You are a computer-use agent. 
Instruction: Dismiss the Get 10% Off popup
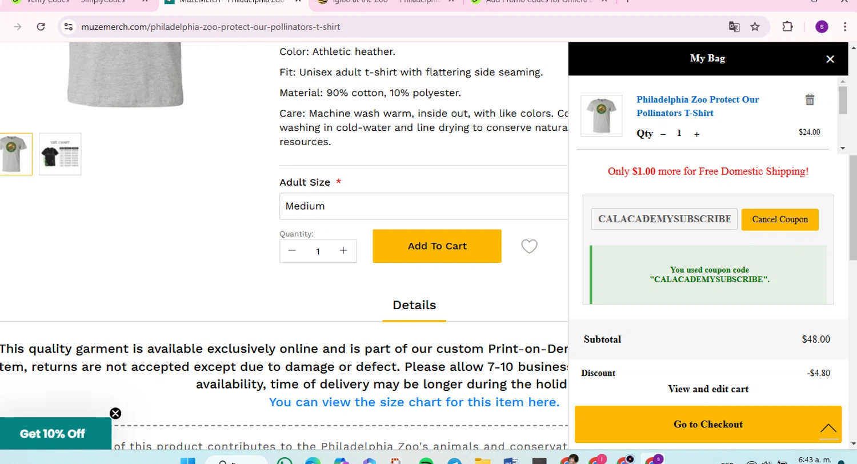click(115, 413)
